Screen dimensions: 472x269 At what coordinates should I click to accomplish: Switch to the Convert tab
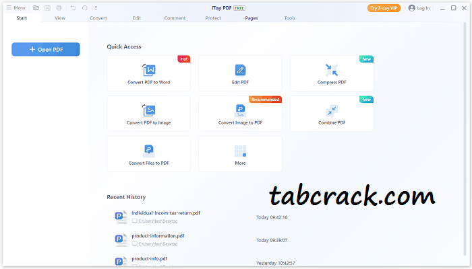(98, 18)
